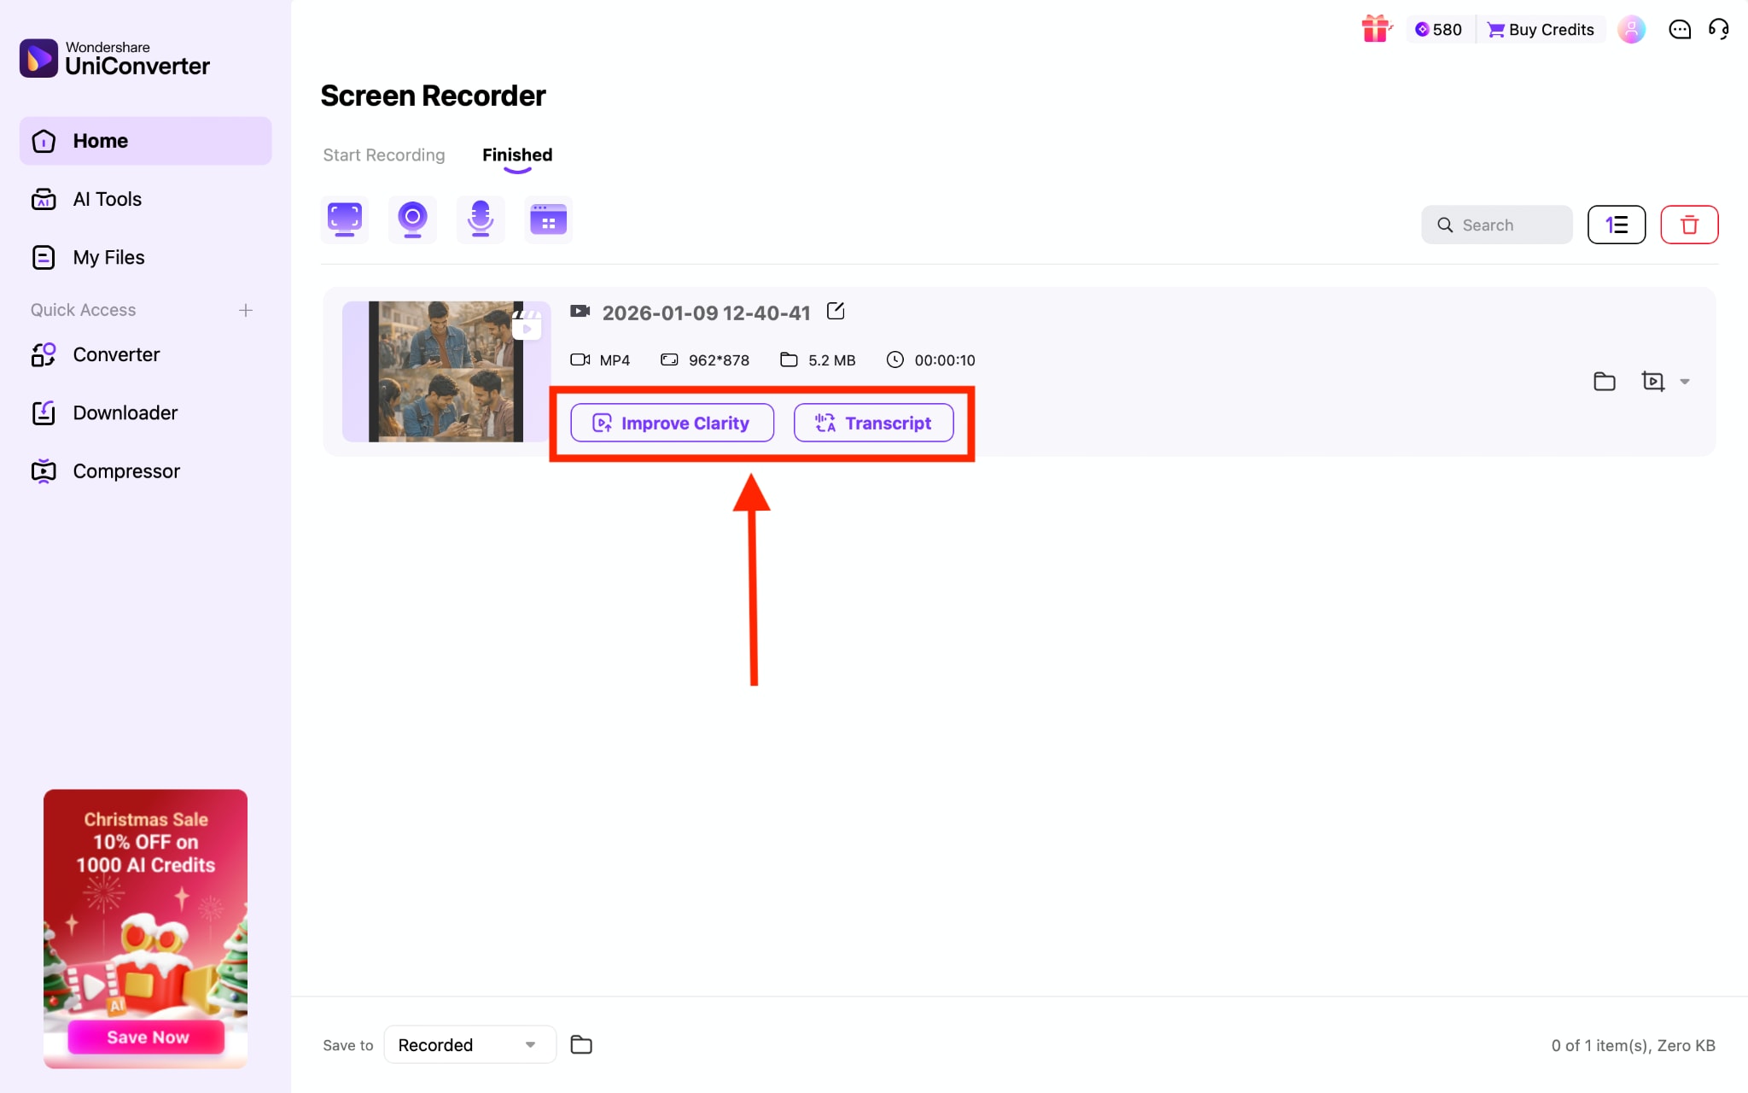The height and width of the screenshot is (1093, 1748).
Task: Expand Quick Access with the plus button
Action: click(245, 310)
